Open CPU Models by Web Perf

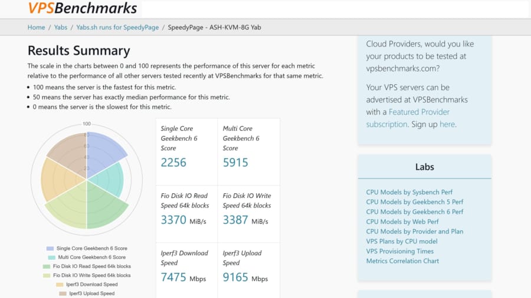(402, 221)
